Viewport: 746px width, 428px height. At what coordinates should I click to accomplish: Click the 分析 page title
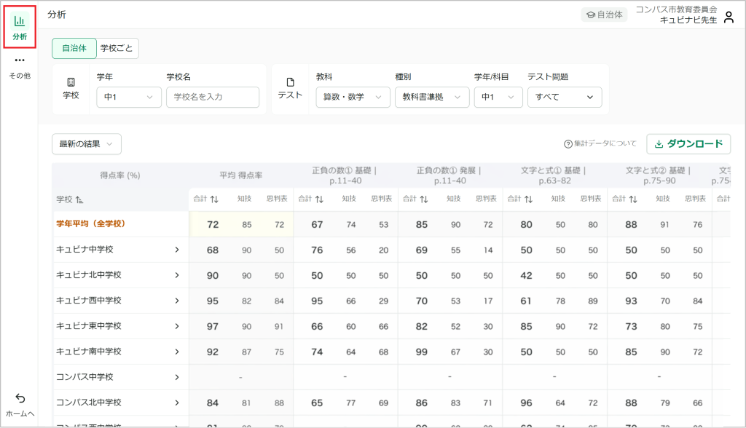click(x=57, y=15)
